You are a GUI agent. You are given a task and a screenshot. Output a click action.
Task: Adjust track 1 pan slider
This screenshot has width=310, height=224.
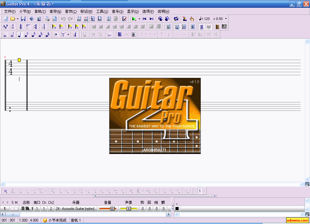click(x=128, y=209)
